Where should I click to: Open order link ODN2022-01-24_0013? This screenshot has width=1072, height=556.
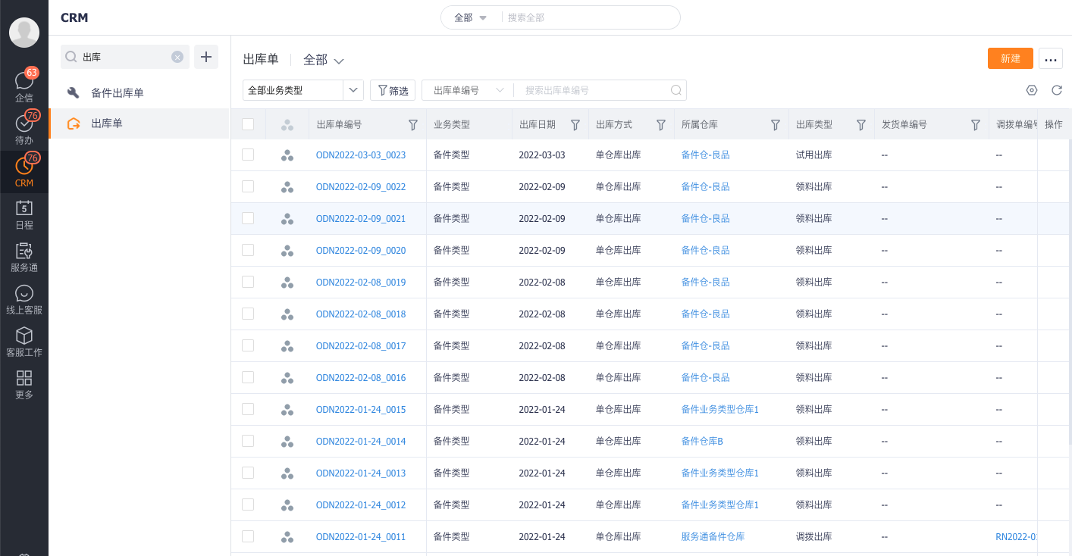pos(361,473)
